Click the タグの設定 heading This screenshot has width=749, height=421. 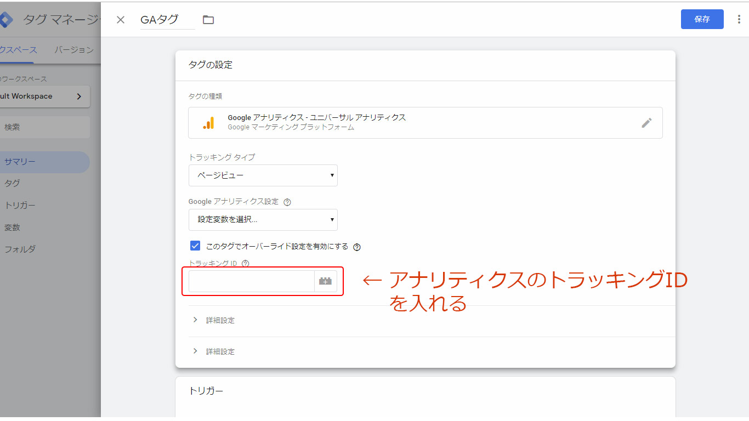click(211, 65)
